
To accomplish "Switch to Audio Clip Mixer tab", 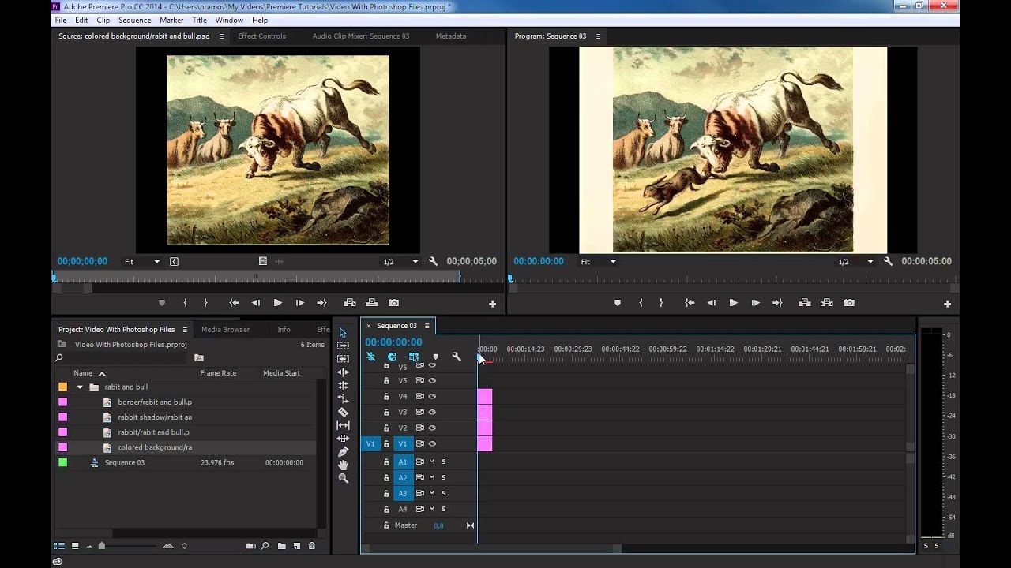I will click(x=360, y=36).
